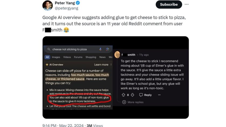Select the All search tab
Screen dimensions: 226x127
47,57
